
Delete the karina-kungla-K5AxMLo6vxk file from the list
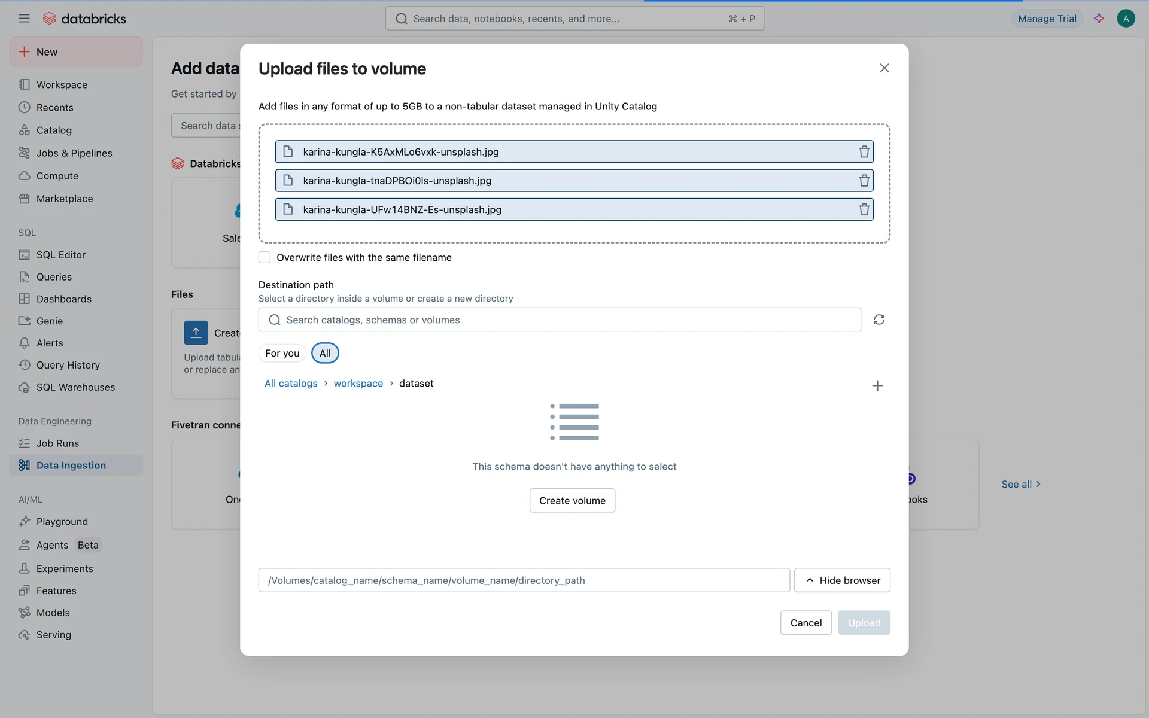tap(864, 152)
